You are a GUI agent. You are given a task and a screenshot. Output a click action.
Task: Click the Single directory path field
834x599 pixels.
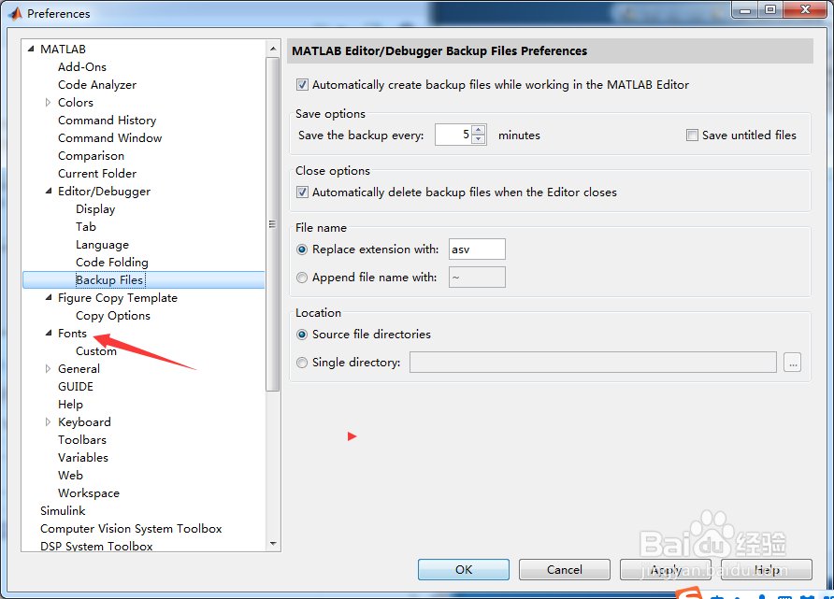pyautogui.click(x=593, y=363)
